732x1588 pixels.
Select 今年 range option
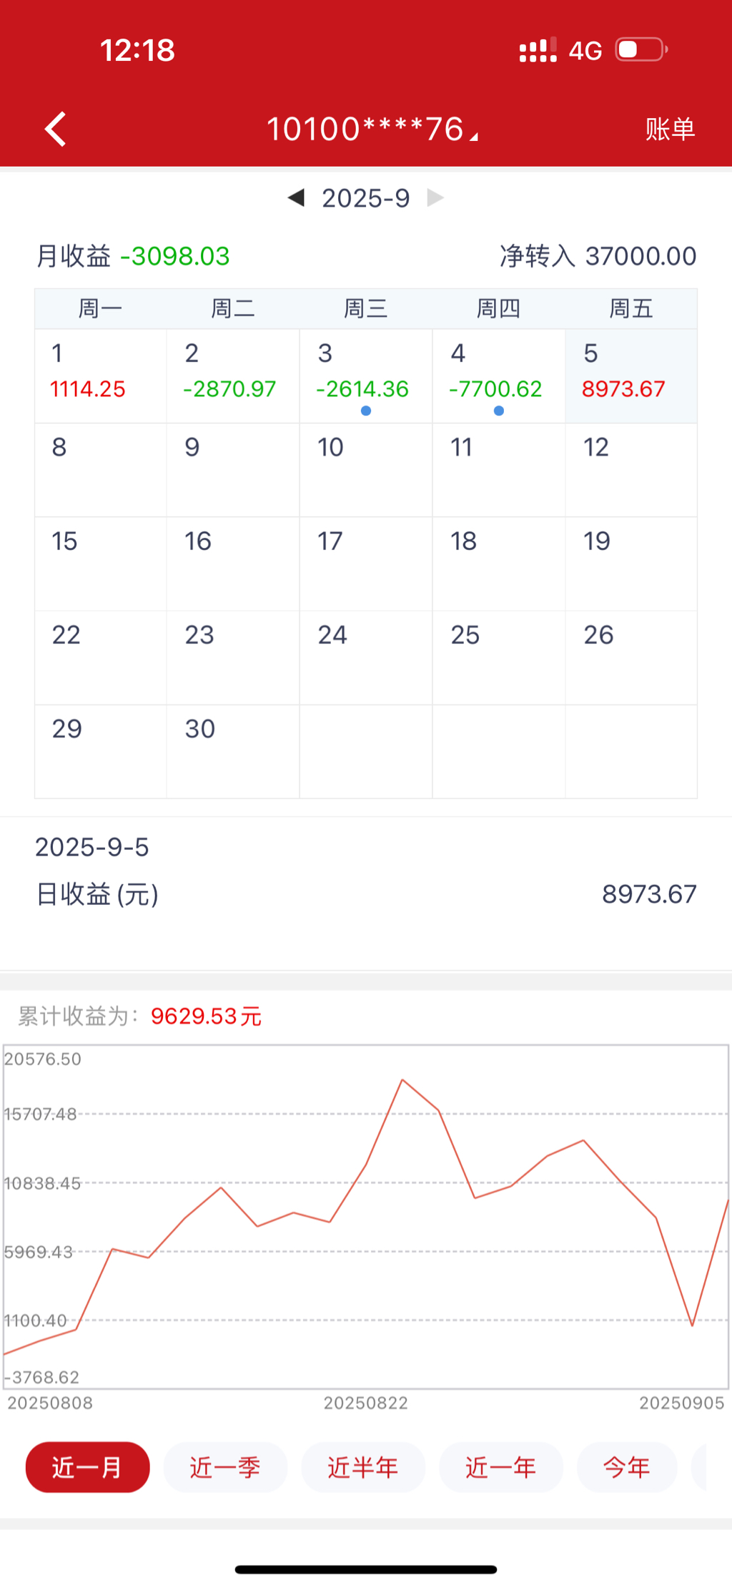tap(626, 1467)
